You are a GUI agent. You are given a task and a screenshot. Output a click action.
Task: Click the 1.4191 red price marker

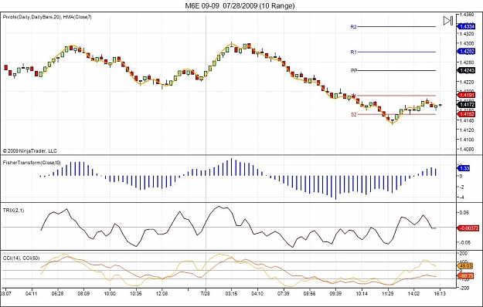[x=466, y=96]
